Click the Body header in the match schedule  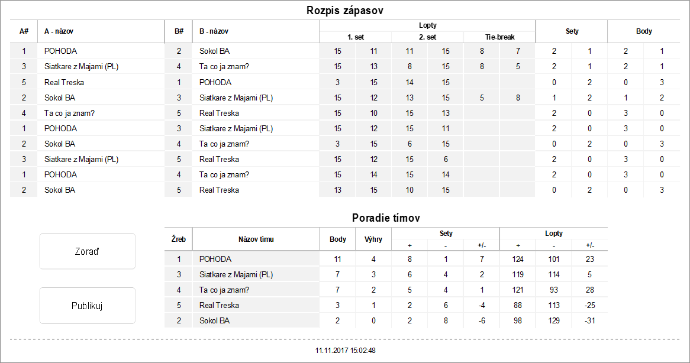tap(644, 31)
